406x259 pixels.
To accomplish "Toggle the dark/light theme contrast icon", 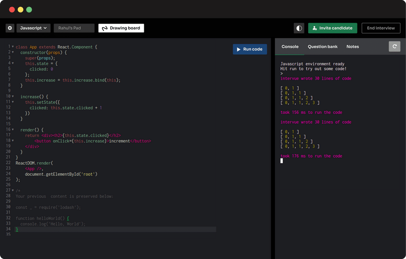I will coord(299,28).
